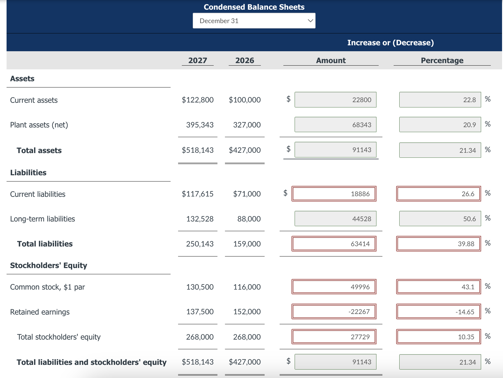
Task: Click the Percentage column header
Action: pyautogui.click(x=441, y=60)
